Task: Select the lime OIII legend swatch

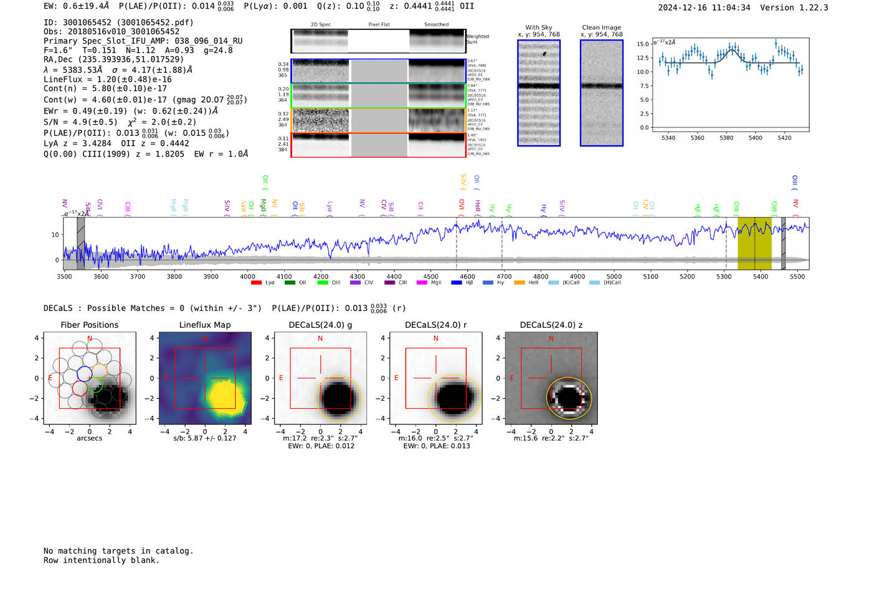Action: (323, 283)
